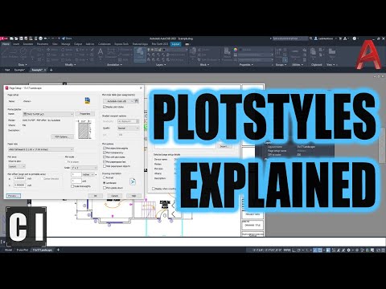Toggle Plot object lineweights checkbox
Viewport: 386px width, 289px height.
(105, 148)
